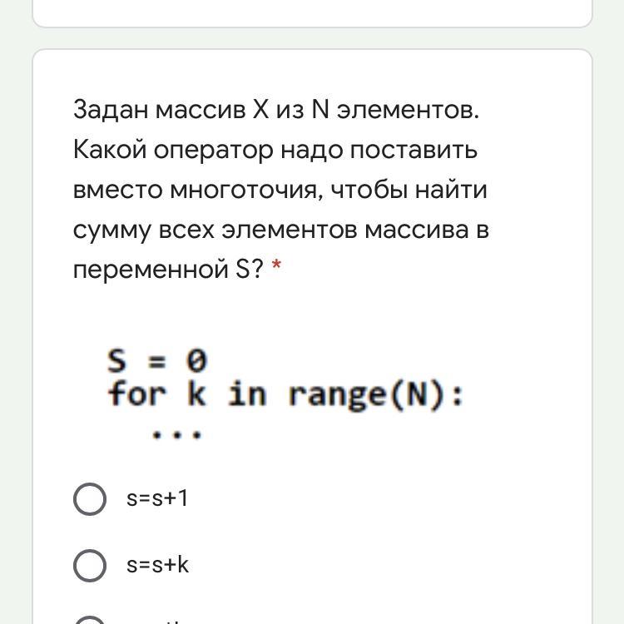Click the s=s+k answer label text
This screenshot has width=624, height=624.
click(157, 565)
